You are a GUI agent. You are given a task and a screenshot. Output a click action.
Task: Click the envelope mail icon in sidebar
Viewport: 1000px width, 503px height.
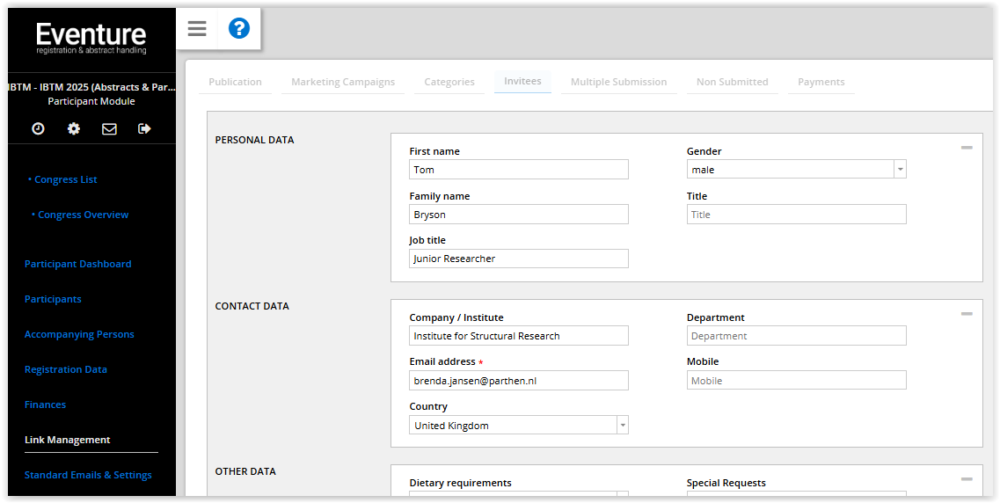pyautogui.click(x=109, y=128)
